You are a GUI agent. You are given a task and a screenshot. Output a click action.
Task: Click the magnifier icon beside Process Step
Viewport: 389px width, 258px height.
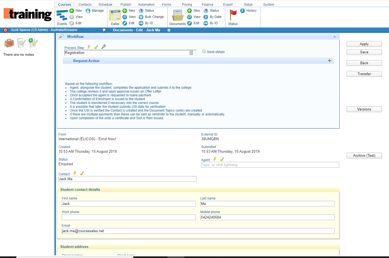click(x=104, y=47)
